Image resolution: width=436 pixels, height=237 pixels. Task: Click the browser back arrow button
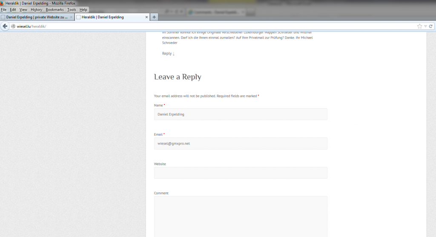click(5, 26)
